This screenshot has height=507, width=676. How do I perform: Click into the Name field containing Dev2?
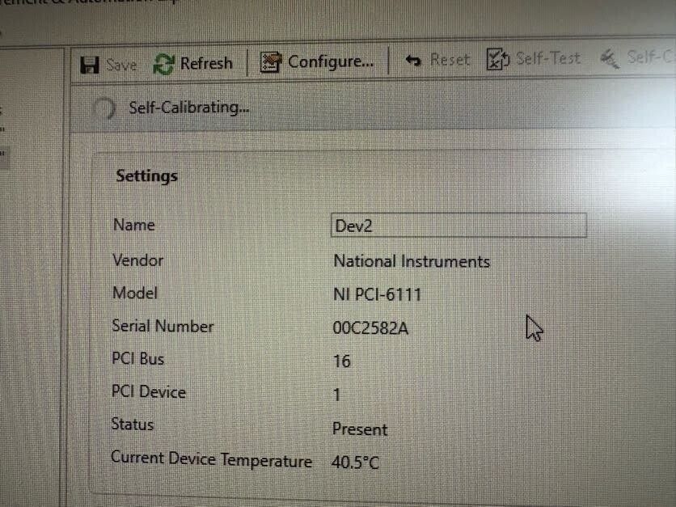pos(458,225)
